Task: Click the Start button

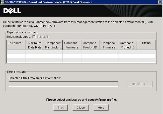Action: pyautogui.click(x=61, y=107)
